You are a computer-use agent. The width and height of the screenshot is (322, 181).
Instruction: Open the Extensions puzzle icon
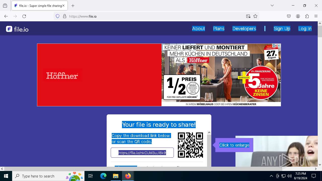[307, 16]
